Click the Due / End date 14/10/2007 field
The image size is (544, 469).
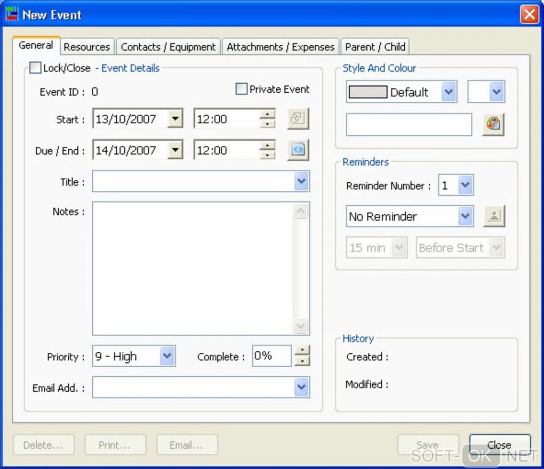pyautogui.click(x=130, y=150)
